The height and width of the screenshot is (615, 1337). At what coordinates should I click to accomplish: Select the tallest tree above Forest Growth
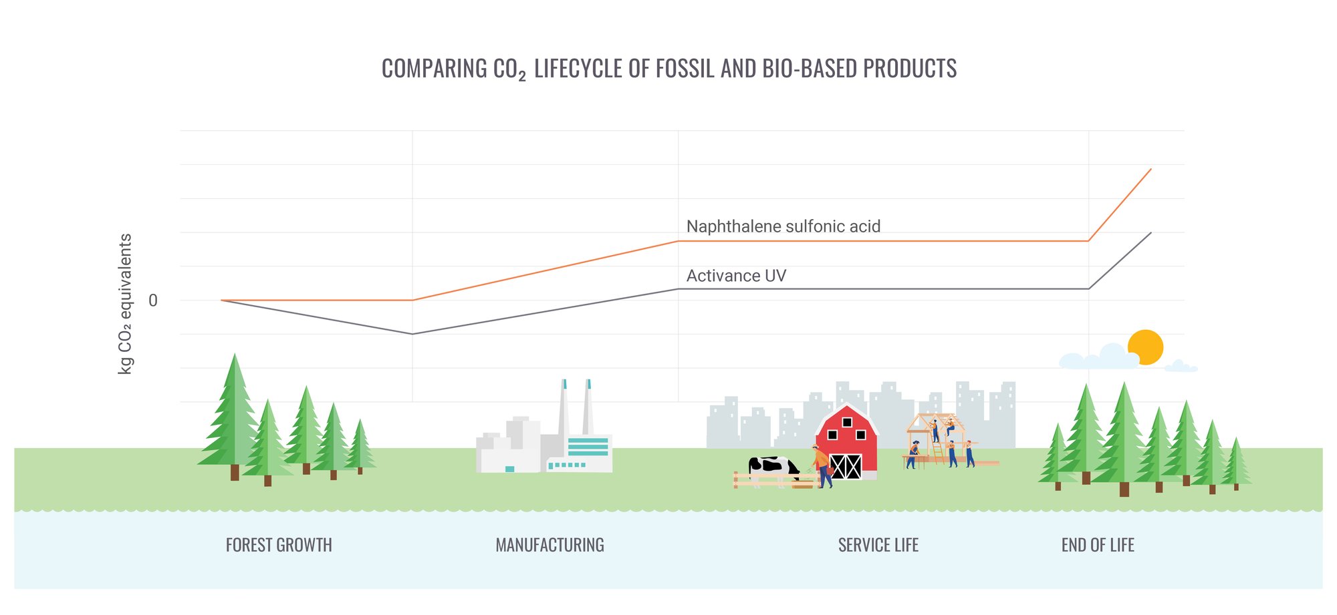click(x=234, y=414)
